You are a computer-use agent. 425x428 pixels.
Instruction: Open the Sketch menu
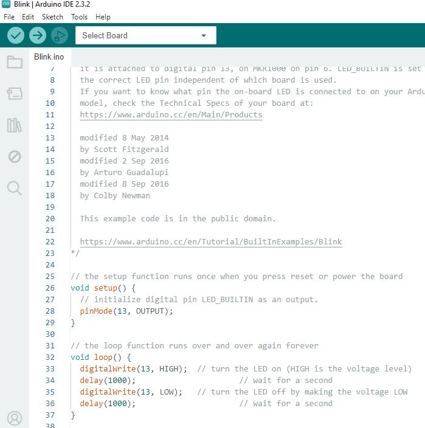[52, 17]
